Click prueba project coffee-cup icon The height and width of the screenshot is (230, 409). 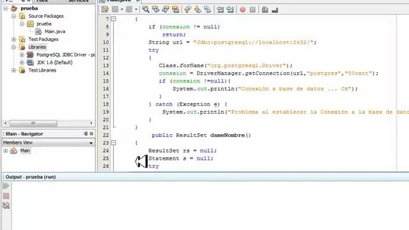point(14,8)
